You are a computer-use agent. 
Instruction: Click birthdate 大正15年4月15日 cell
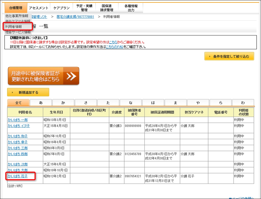coord(57,128)
